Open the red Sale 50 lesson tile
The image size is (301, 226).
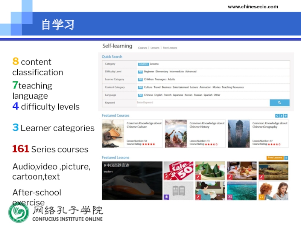point(178,171)
